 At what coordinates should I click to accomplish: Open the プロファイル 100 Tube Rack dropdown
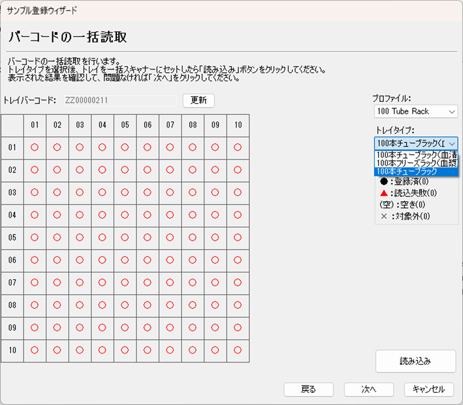(x=415, y=111)
